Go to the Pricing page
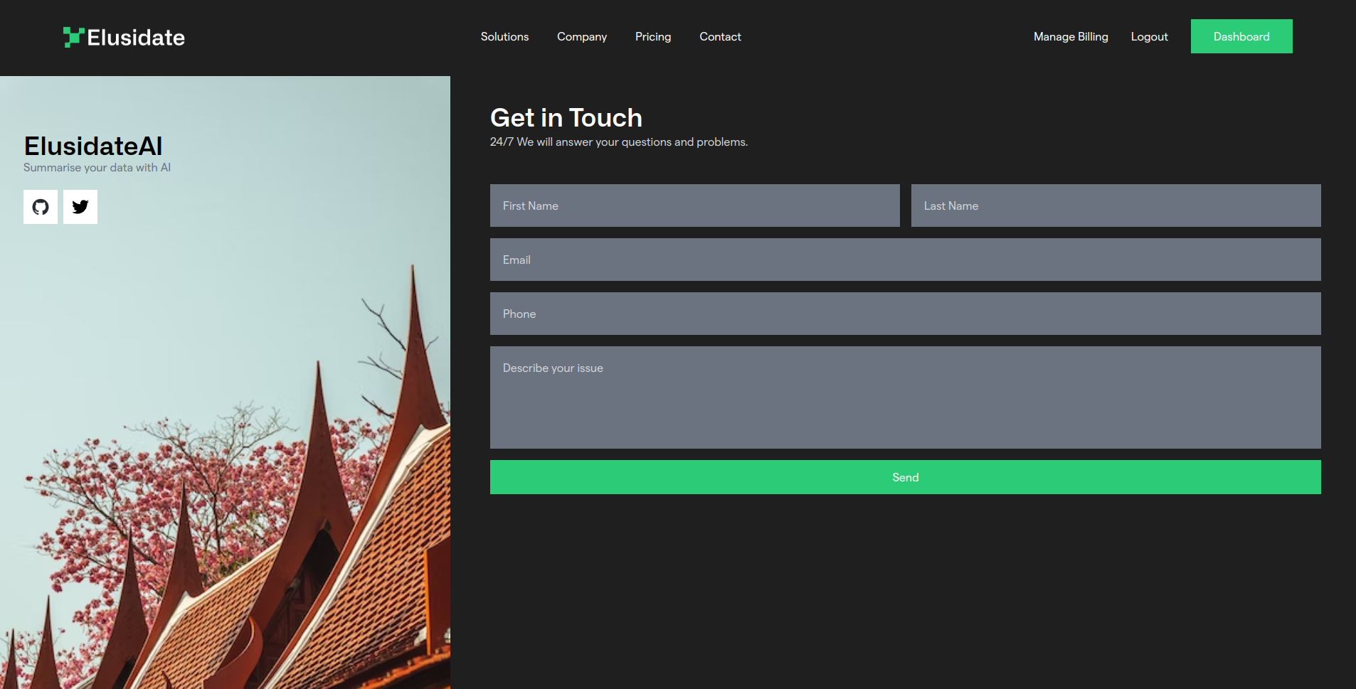The width and height of the screenshot is (1356, 689). (653, 36)
